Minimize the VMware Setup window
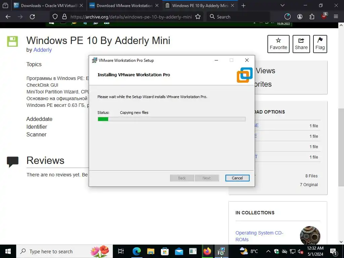Screen dimensions: 344x258 click(x=216, y=60)
